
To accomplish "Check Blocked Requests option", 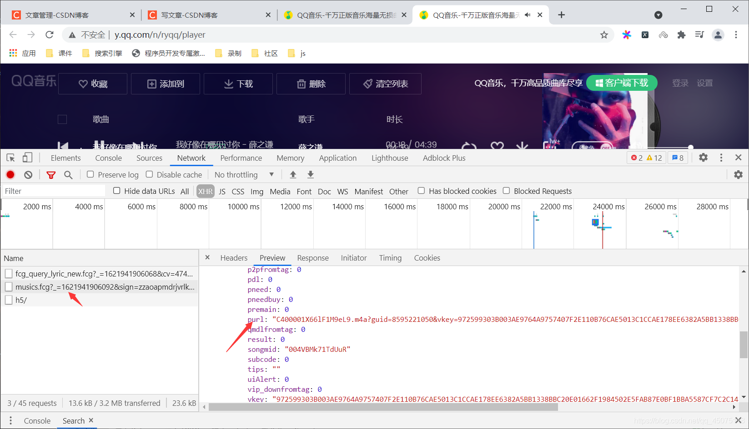I will (506, 191).
